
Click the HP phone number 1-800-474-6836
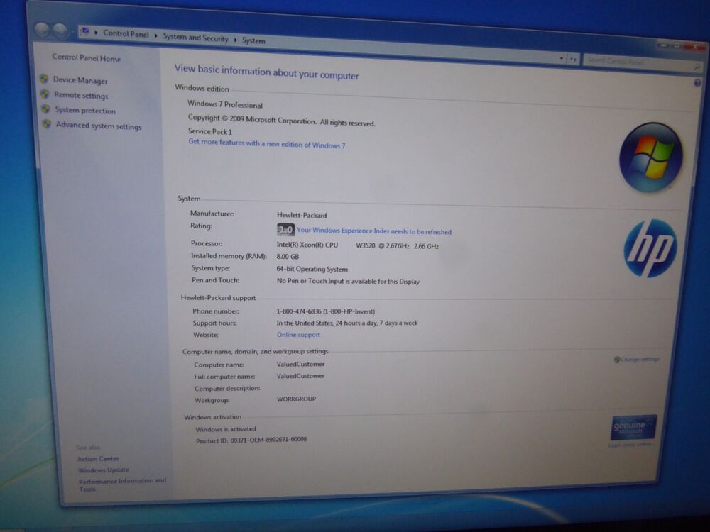(326, 311)
